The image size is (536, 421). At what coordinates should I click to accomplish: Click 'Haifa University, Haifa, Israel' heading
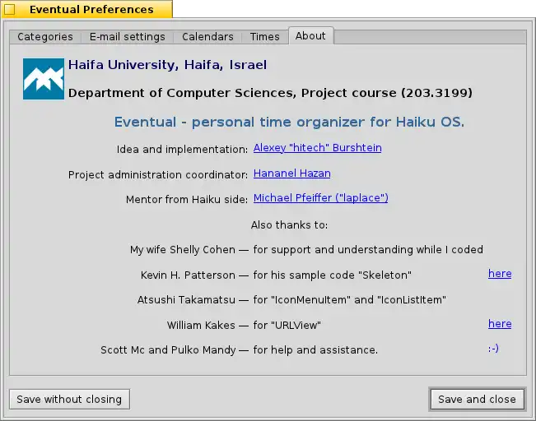pyautogui.click(x=167, y=65)
